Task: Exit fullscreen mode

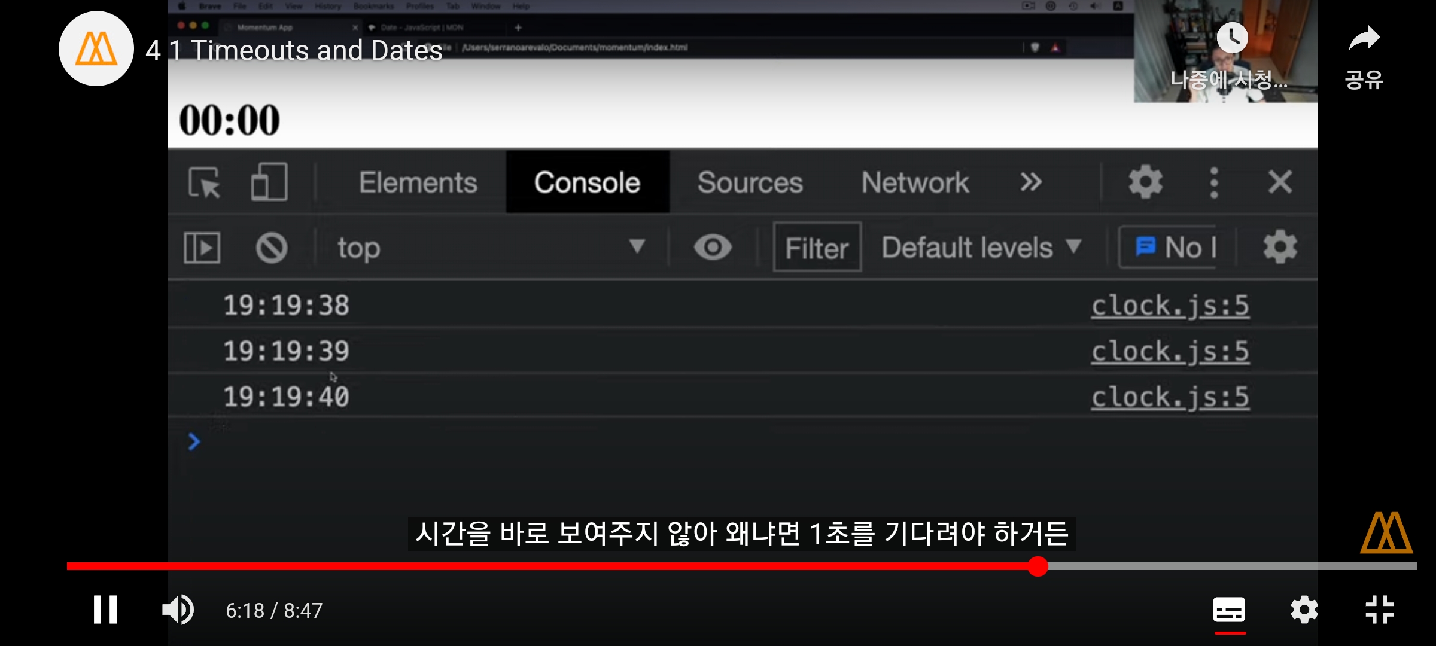Action: (x=1380, y=610)
